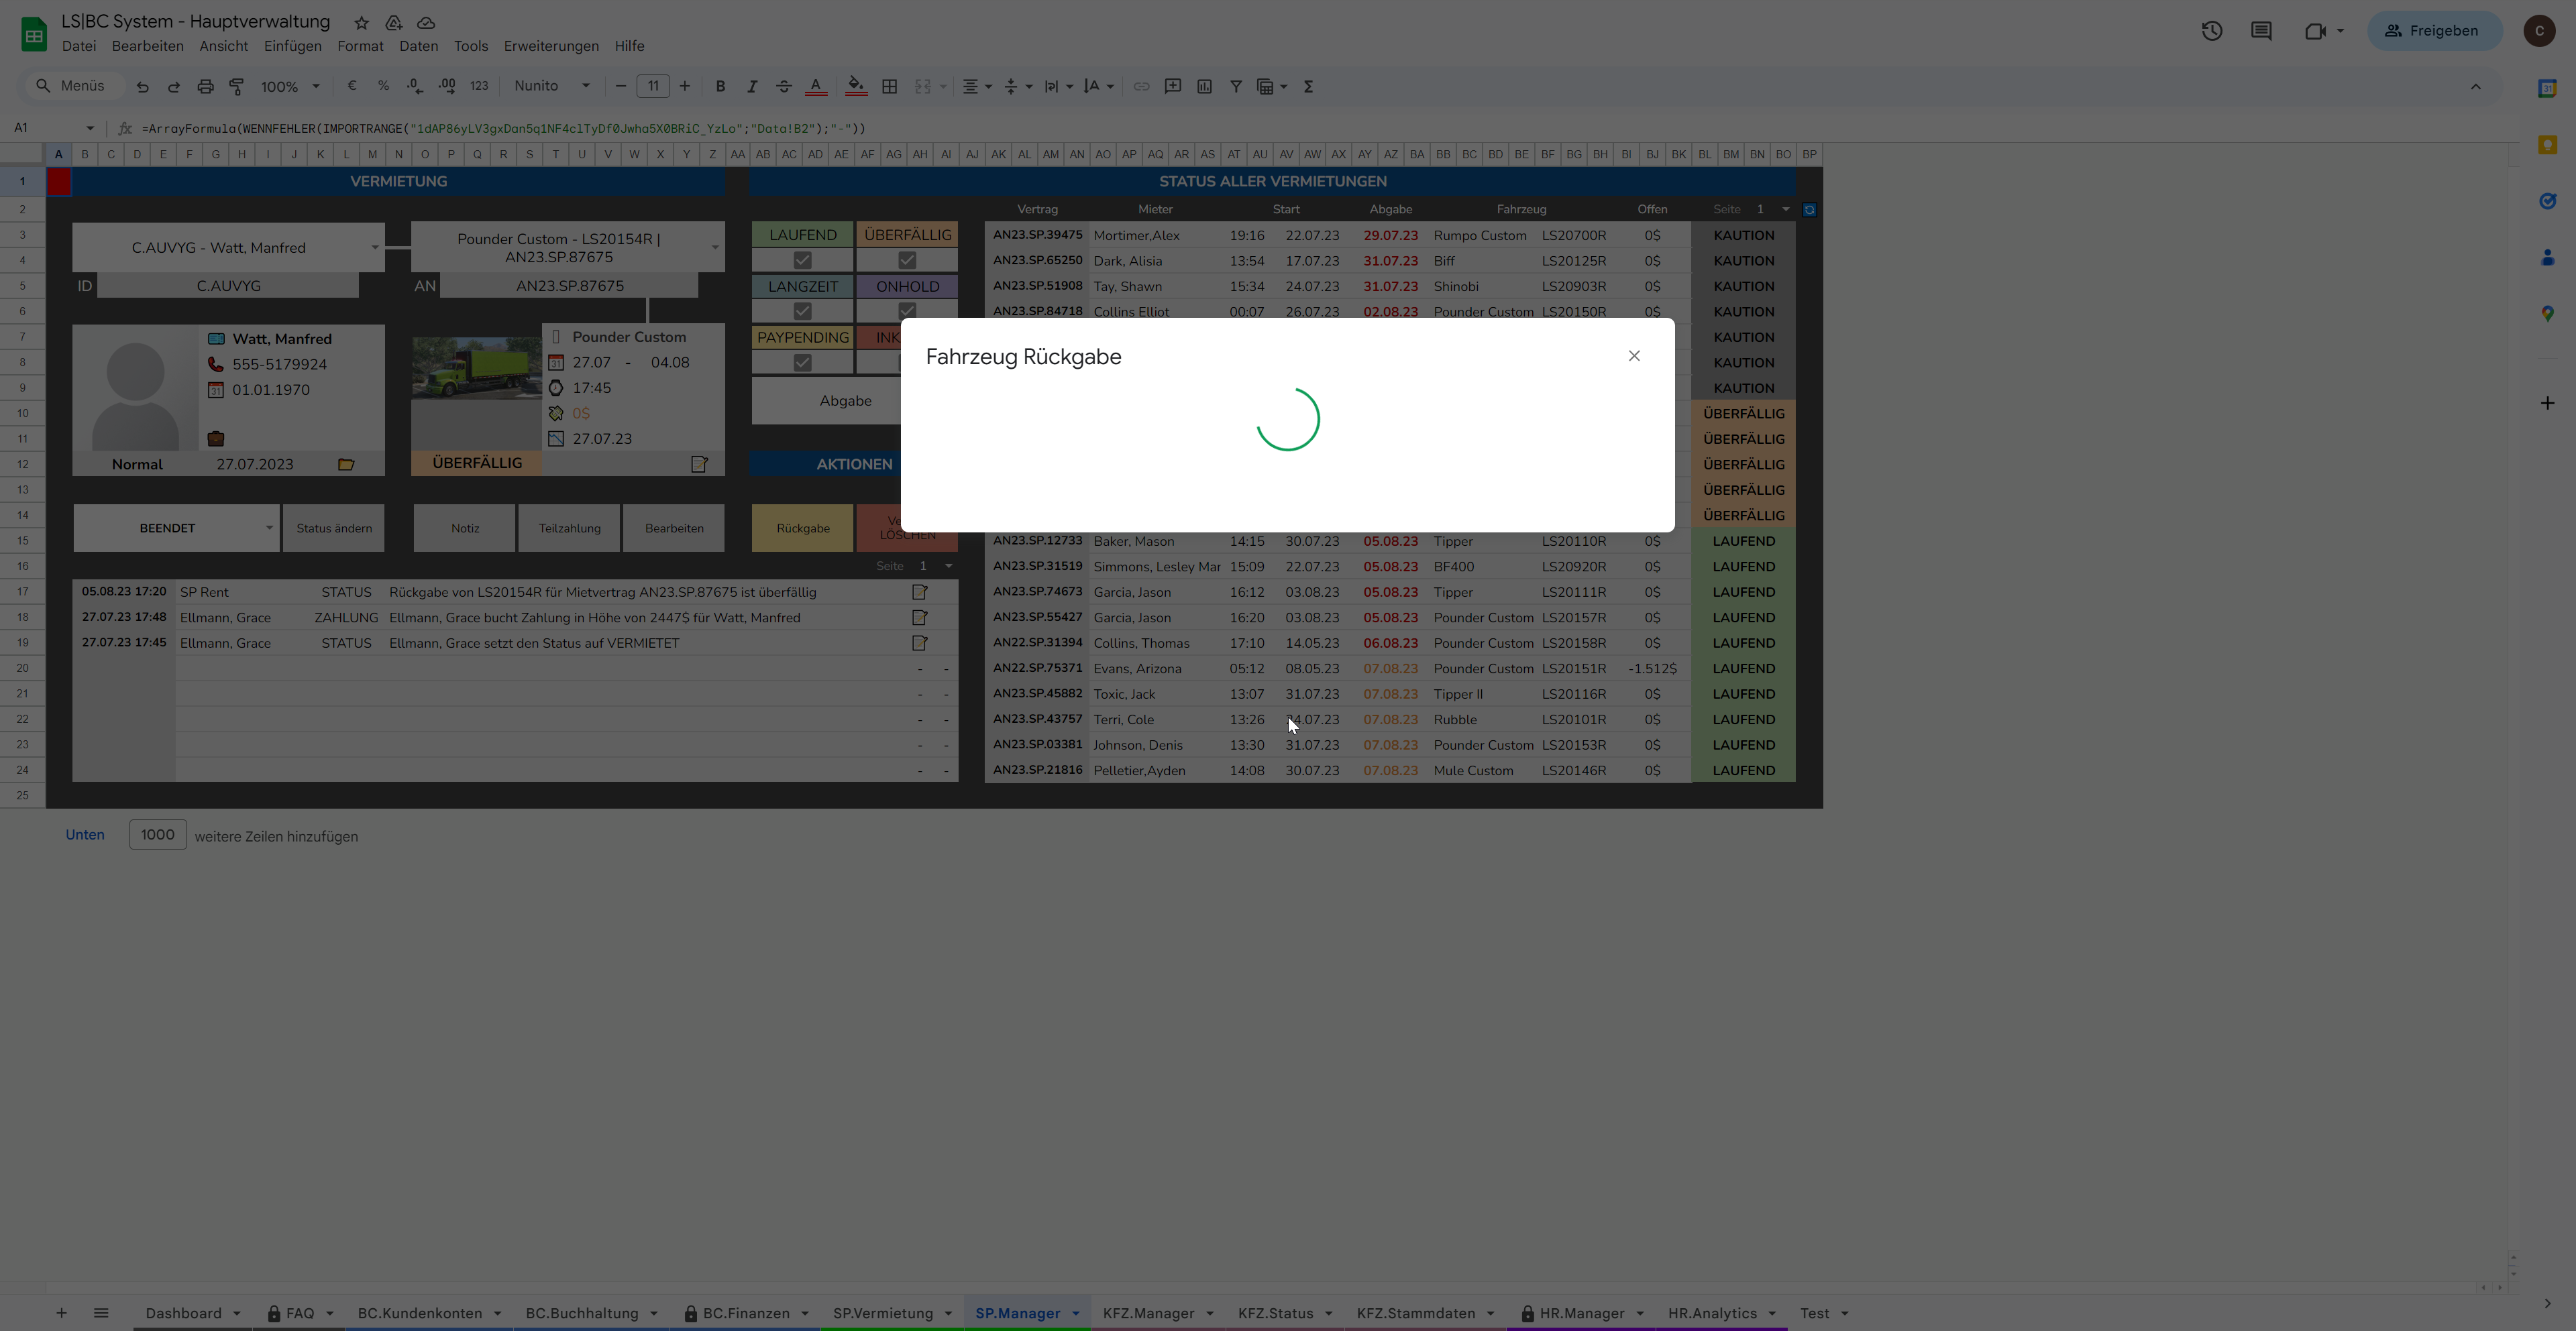The image size is (2576, 1331).
Task: Click the print icon
Action: (205, 87)
